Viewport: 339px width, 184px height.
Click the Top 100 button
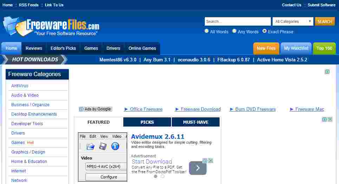click(324, 48)
